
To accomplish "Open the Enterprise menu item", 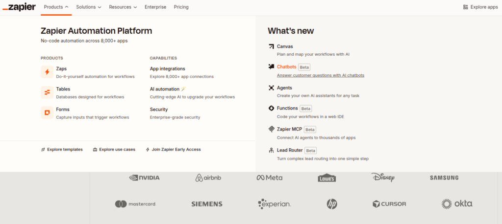I will [155, 7].
